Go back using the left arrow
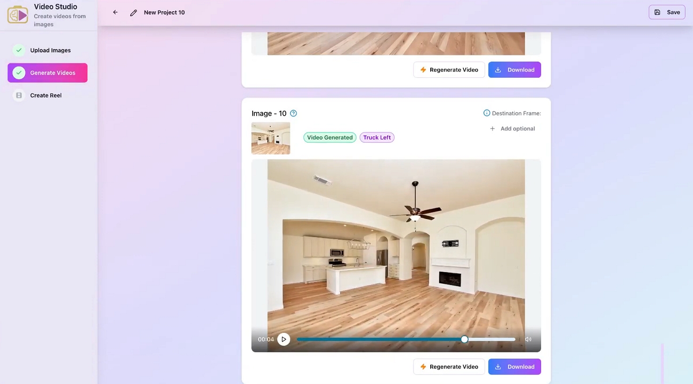Image resolution: width=693 pixels, height=384 pixels. click(x=115, y=12)
